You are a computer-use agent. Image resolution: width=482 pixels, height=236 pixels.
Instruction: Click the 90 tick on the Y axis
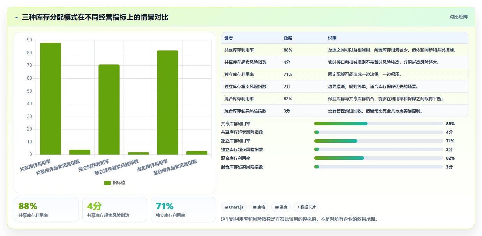pyautogui.click(x=29, y=40)
